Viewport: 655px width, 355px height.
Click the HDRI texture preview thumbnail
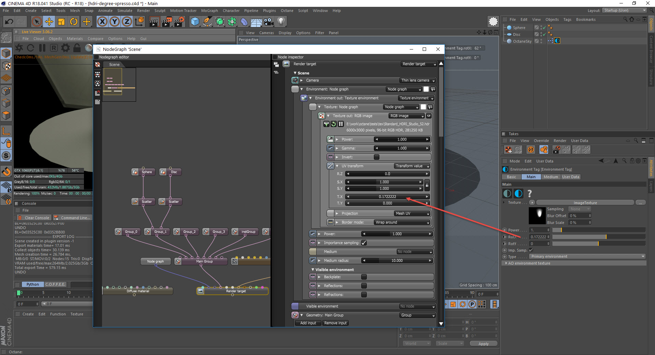(x=537, y=216)
